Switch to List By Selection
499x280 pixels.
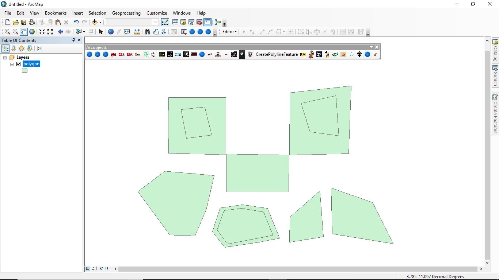(x=30, y=48)
